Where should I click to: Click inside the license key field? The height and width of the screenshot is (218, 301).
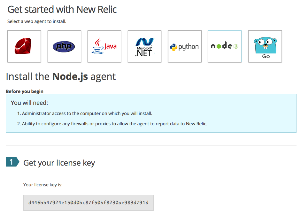click(x=88, y=203)
